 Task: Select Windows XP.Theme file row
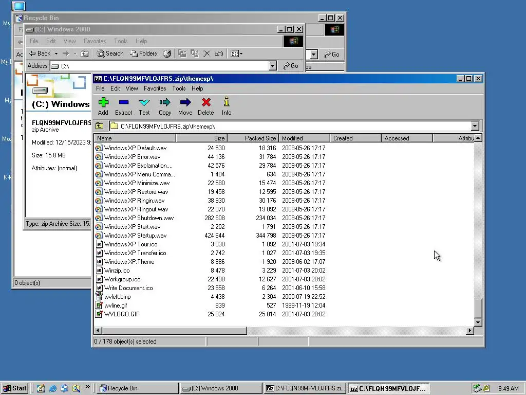click(284, 262)
